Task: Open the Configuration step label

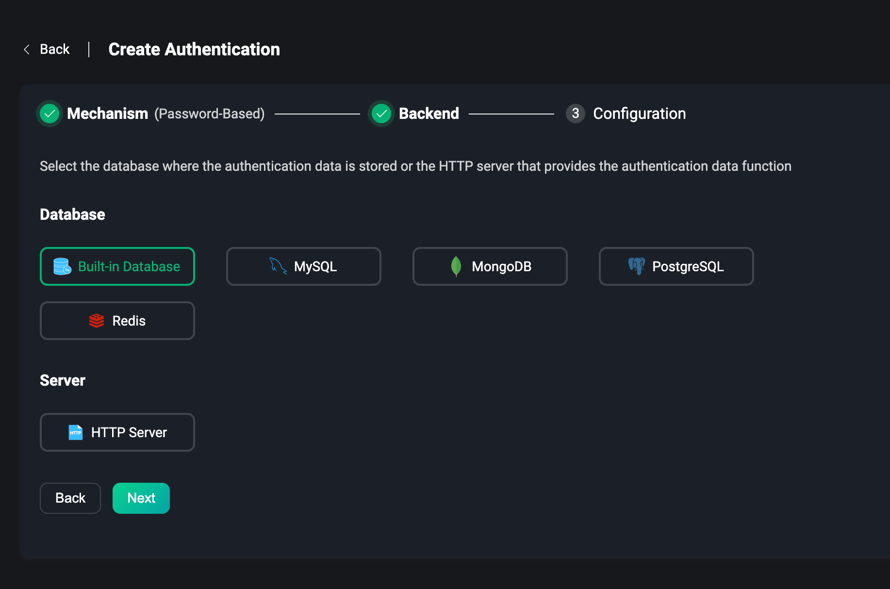Action: click(x=639, y=114)
